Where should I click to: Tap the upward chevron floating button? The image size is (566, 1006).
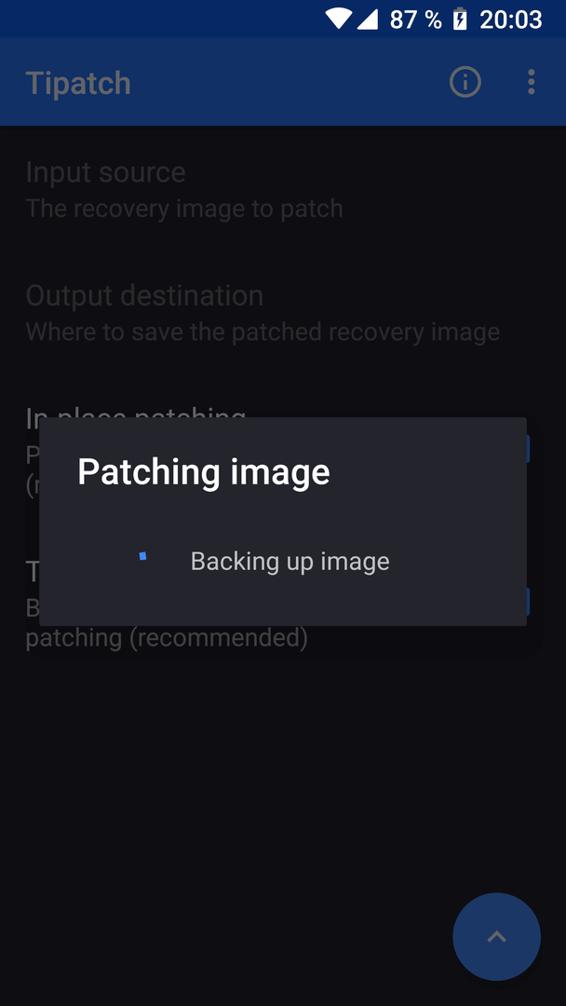[x=496, y=937]
